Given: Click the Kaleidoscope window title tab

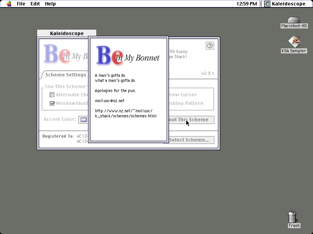Looking at the screenshot, I should pyautogui.click(x=67, y=33).
